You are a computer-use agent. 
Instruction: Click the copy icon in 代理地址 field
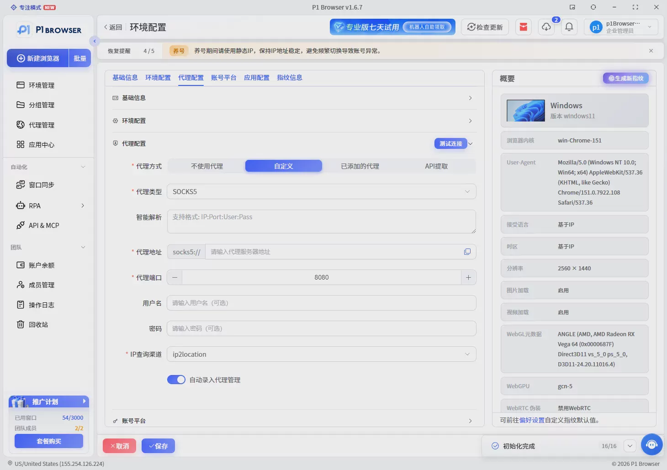click(x=467, y=252)
